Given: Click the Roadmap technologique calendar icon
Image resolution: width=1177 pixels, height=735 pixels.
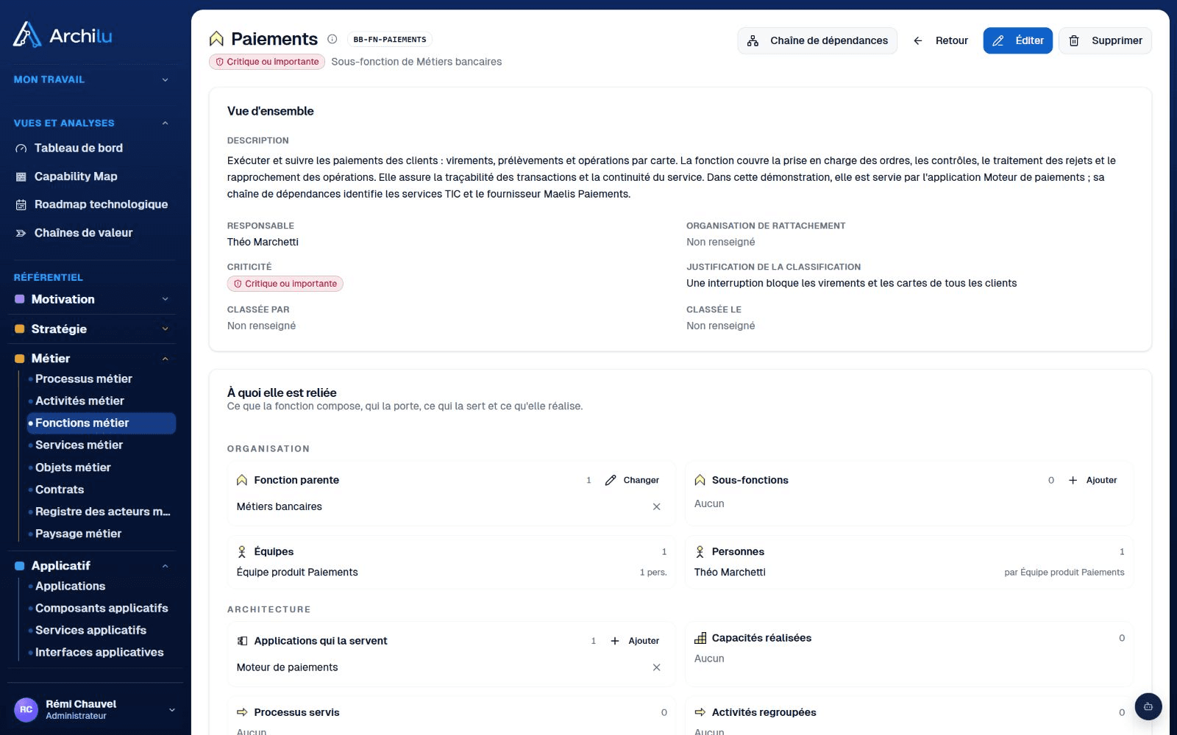Looking at the screenshot, I should (21, 204).
